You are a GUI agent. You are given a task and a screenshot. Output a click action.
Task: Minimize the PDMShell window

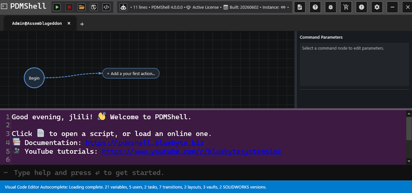393,7
